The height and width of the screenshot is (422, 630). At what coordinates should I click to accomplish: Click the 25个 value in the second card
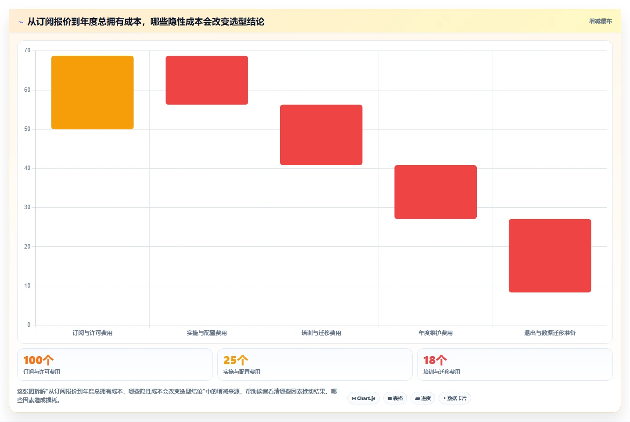coord(236,361)
